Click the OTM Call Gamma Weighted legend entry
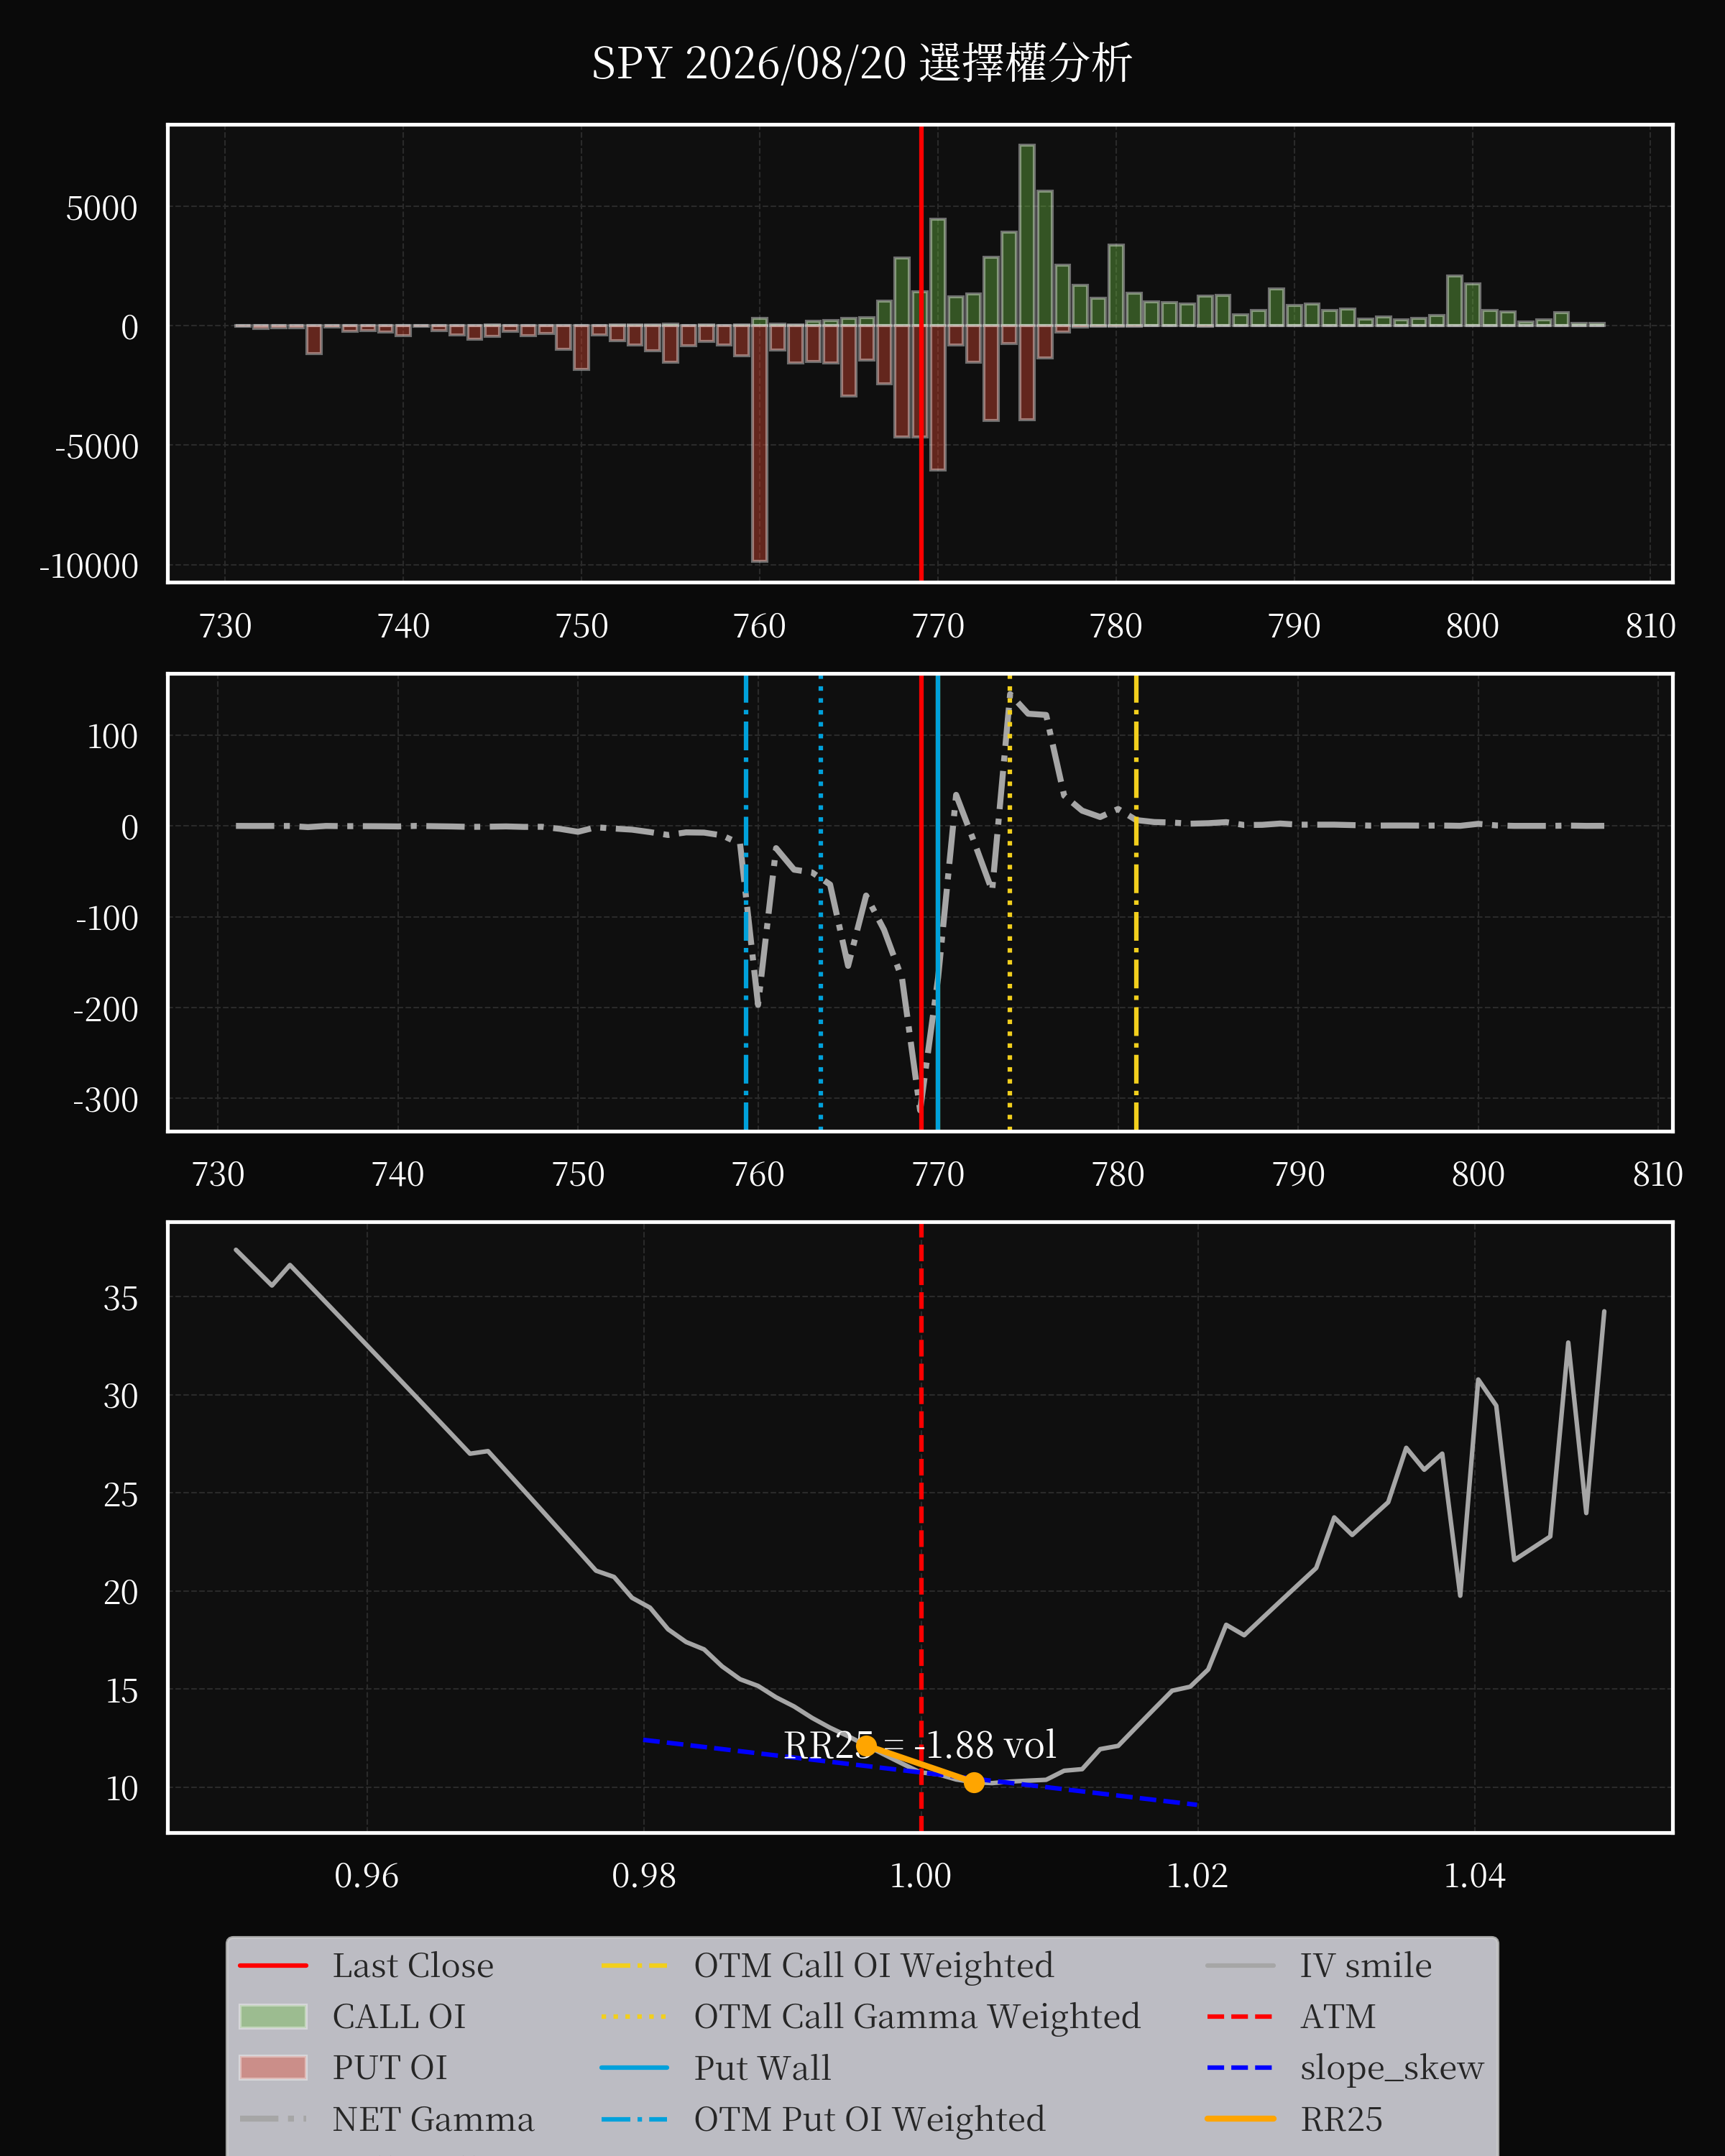Screen dimensions: 1725x2156 coord(870,2016)
